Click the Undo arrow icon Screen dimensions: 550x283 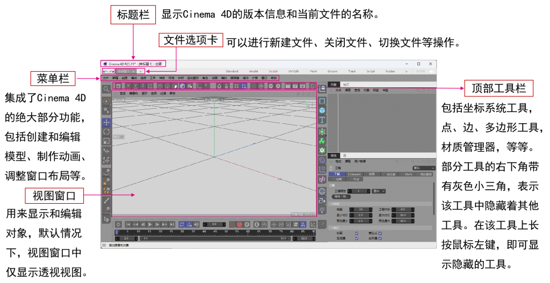click(x=105, y=71)
